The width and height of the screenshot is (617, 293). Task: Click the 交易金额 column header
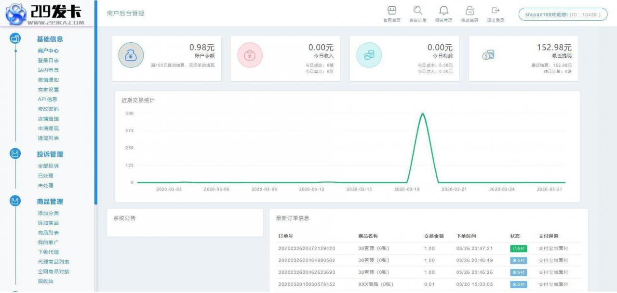click(433, 236)
